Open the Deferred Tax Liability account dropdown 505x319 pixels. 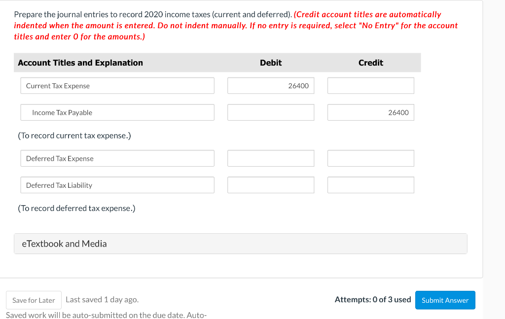(117, 184)
